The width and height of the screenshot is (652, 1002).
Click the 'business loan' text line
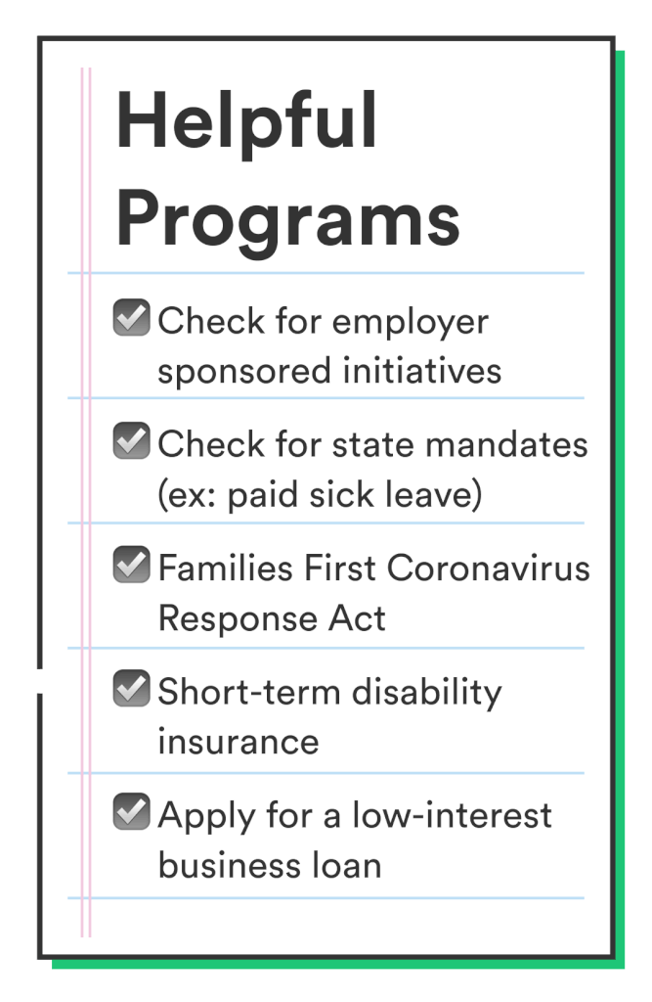(270, 865)
